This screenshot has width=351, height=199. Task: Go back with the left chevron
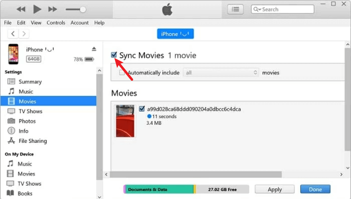(13, 34)
